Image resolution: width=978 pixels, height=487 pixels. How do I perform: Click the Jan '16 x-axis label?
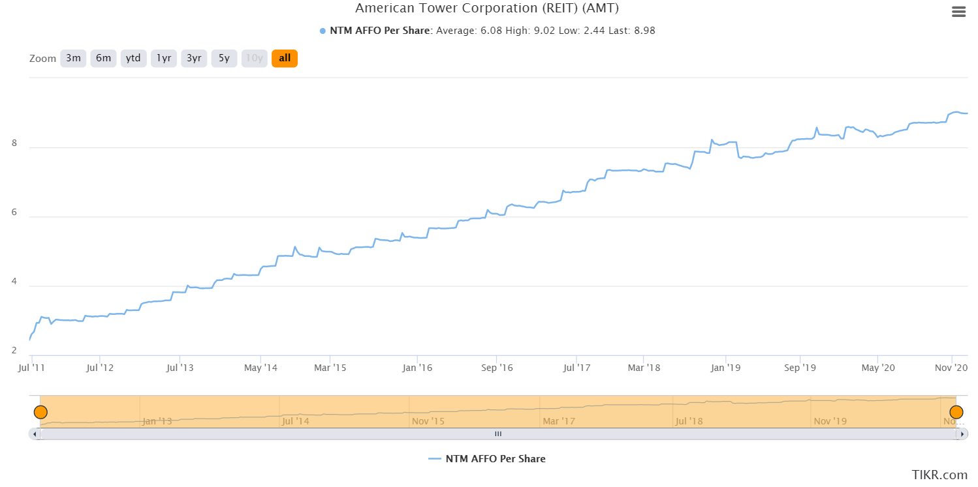click(x=418, y=368)
